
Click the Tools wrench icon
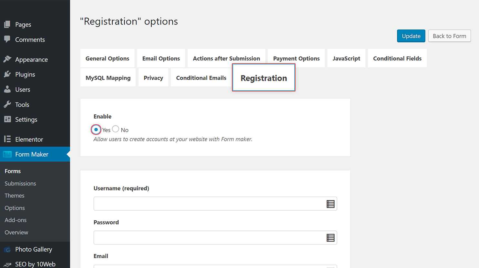pos(7,104)
